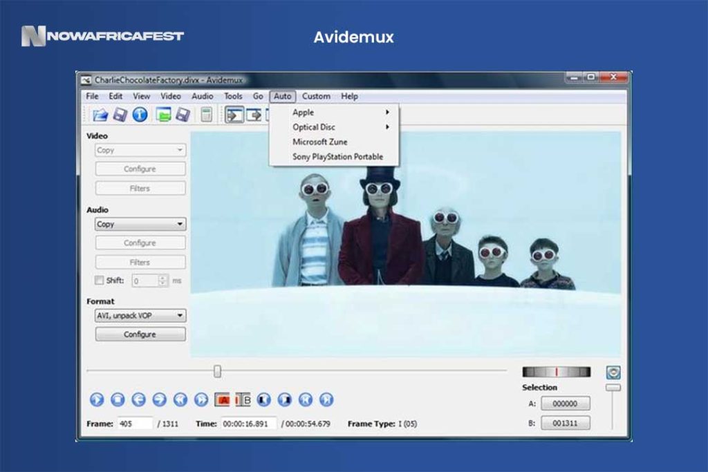
Task: Click the Shift milliseconds input field
Action: pyautogui.click(x=145, y=281)
